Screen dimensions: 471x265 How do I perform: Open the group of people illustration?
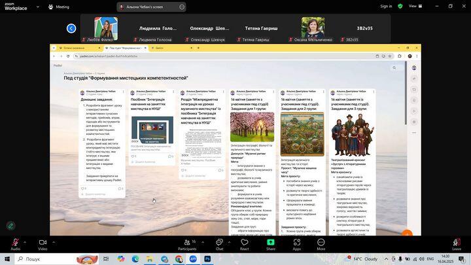pos(353,135)
